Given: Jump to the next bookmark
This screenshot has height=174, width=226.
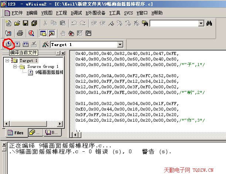Looking at the screenshot, I should [x=119, y=23].
